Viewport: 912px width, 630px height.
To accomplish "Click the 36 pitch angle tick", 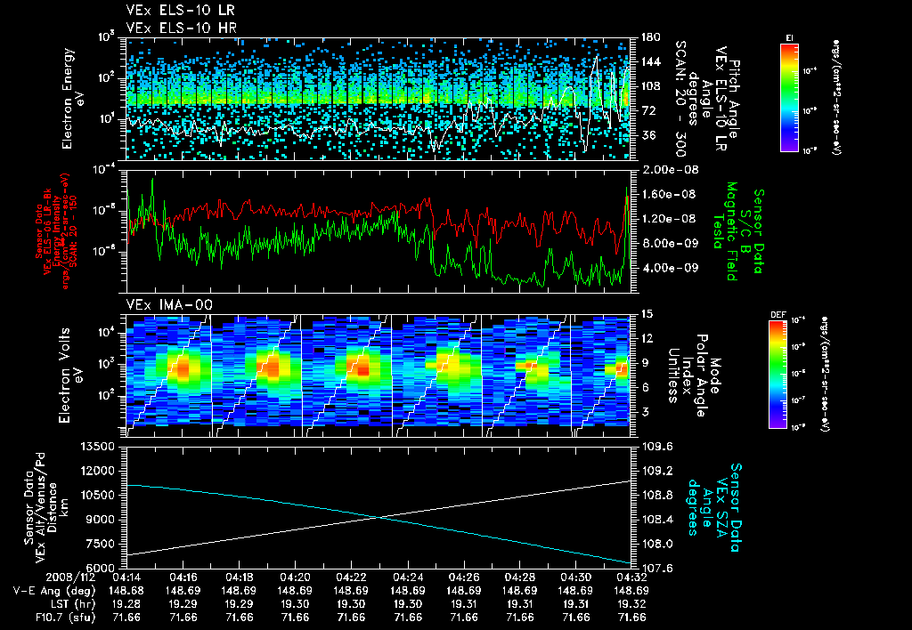I will click(648, 135).
